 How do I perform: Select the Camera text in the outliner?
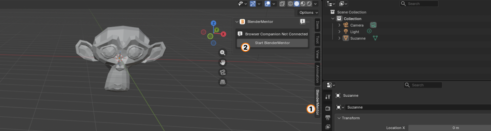[x=357, y=25]
